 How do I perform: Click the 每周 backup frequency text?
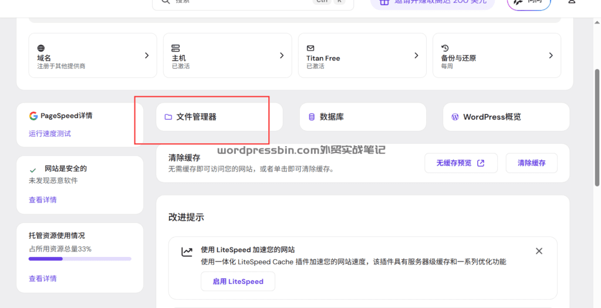point(447,66)
